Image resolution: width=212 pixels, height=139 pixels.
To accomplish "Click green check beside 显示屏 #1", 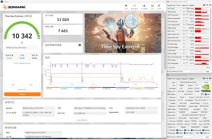I will [15, 113].
